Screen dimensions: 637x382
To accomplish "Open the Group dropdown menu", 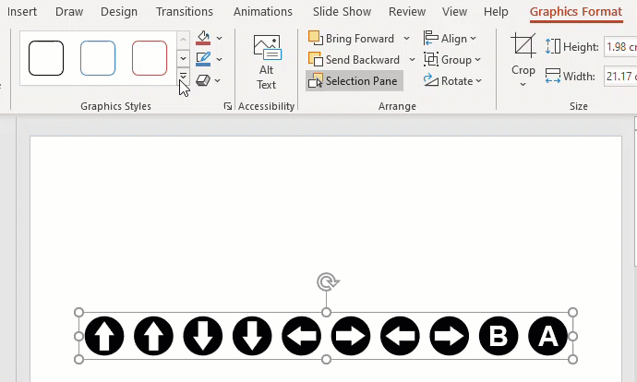I will point(452,60).
